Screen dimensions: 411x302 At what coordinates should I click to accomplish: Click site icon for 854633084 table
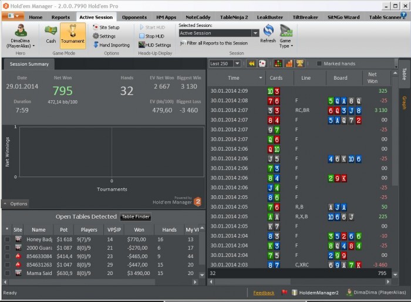coord(18,256)
